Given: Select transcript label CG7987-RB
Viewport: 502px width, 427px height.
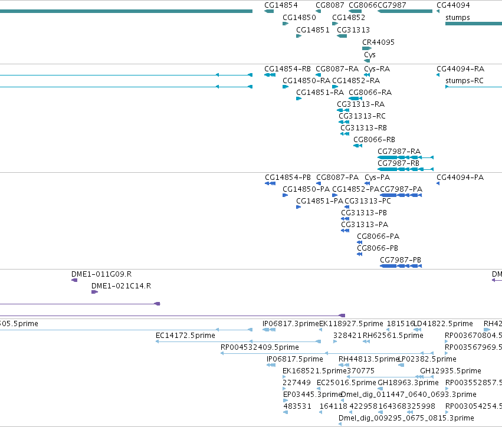Looking at the screenshot, I should [x=398, y=163].
